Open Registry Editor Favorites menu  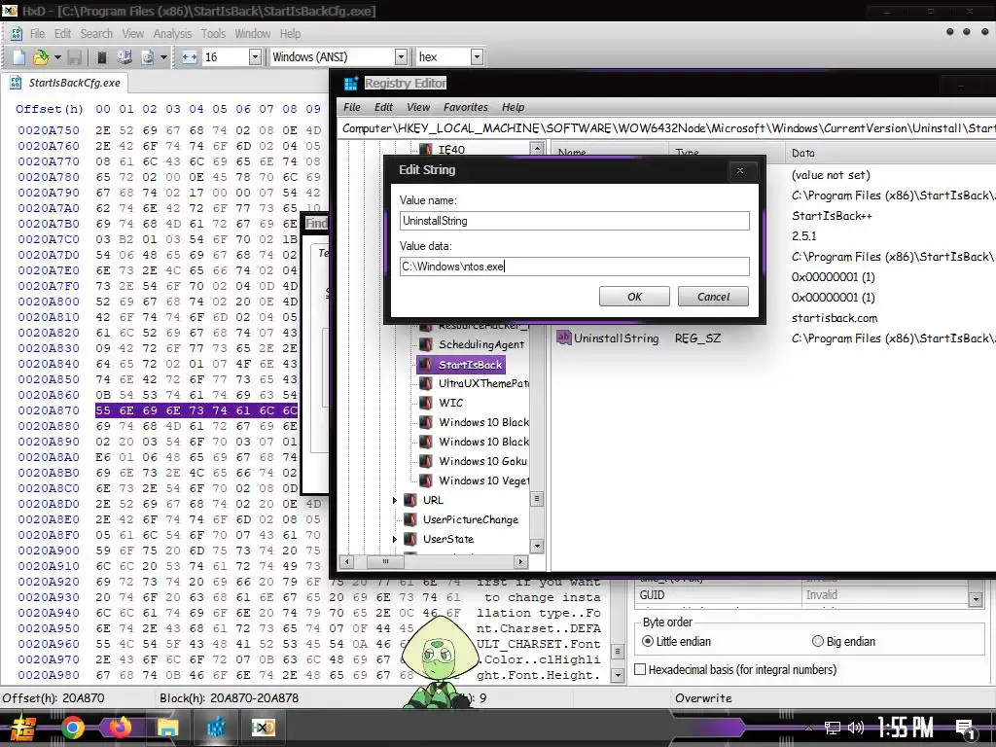(x=466, y=107)
